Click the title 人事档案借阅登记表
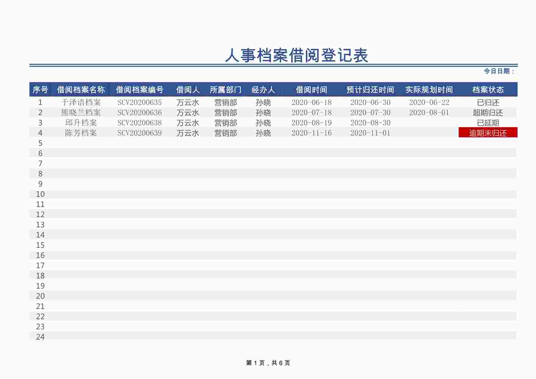The height and width of the screenshot is (379, 536). [296, 56]
